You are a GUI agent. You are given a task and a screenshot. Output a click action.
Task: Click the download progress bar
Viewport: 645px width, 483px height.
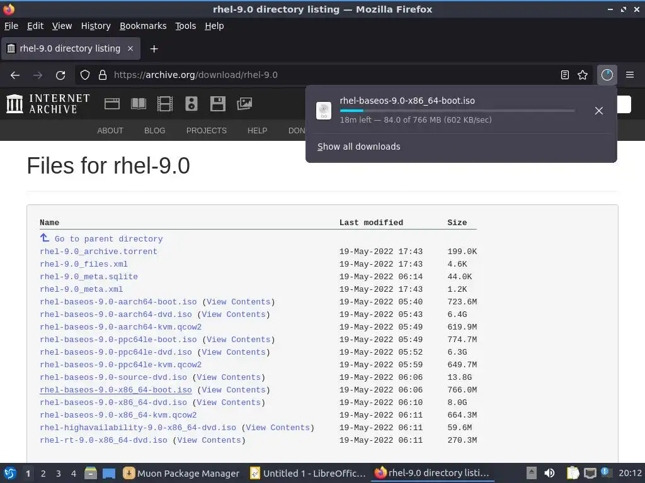[457, 111]
